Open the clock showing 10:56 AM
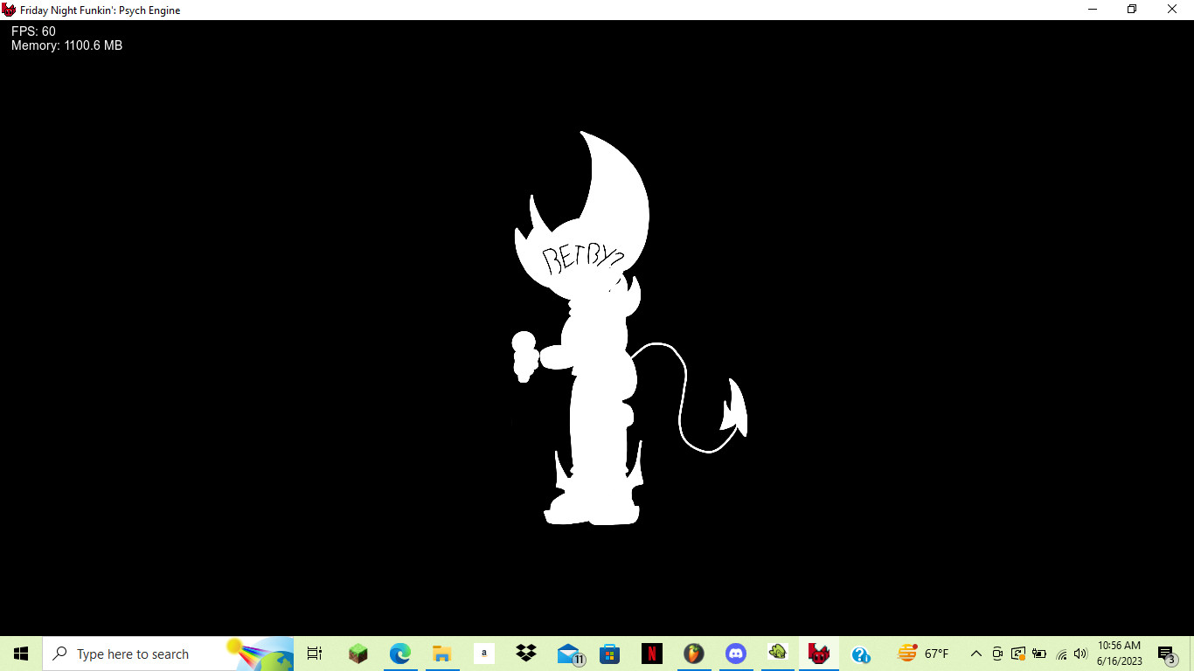This screenshot has height=671, width=1194. (x=1120, y=654)
